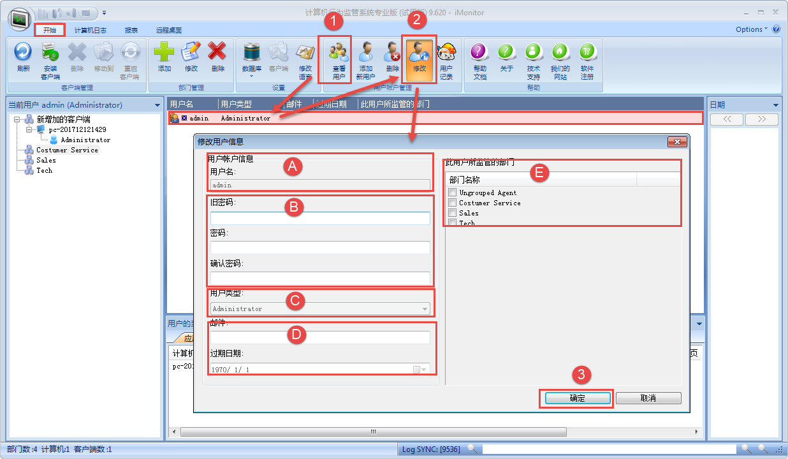Check the Costumer Service department checkbox
The height and width of the screenshot is (459, 788).
[x=453, y=203]
